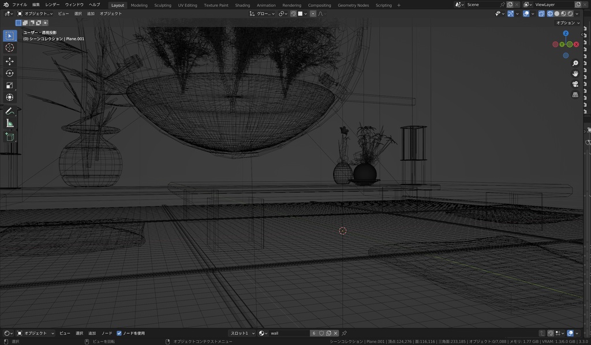Screen dimensions: 591x345
Task: Set selection mode to extend (second mode icon)
Action: (x=25, y=23)
